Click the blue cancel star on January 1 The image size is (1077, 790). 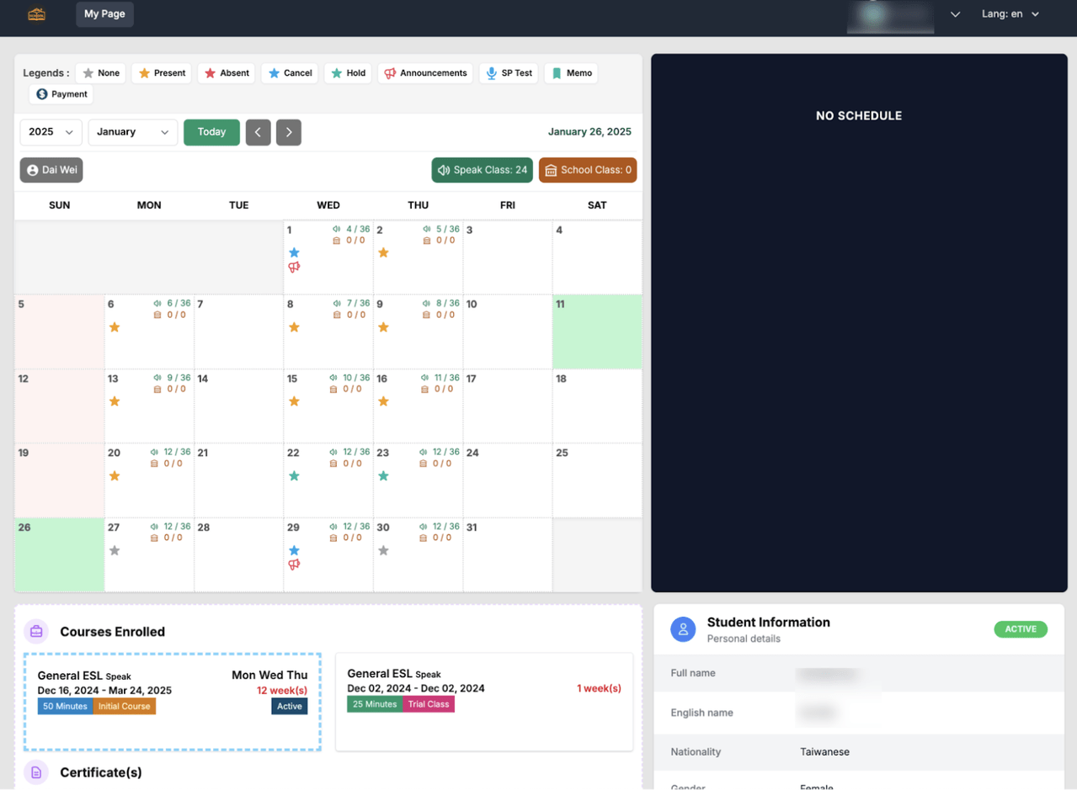click(x=294, y=252)
